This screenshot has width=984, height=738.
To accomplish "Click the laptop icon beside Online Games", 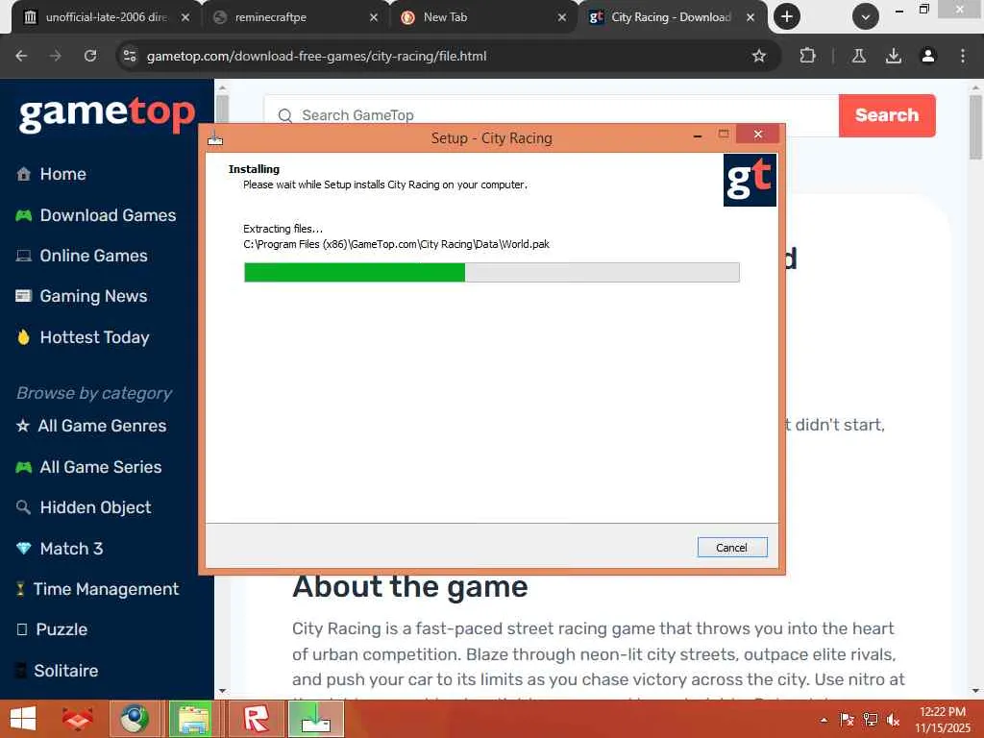I will coord(24,256).
